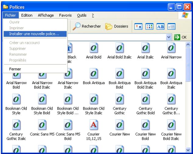Select Bookman Old Style Bold font icon

point(42,99)
